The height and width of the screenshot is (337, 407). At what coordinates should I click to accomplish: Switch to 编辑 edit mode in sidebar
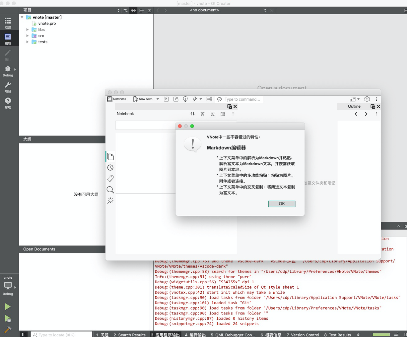click(x=8, y=39)
